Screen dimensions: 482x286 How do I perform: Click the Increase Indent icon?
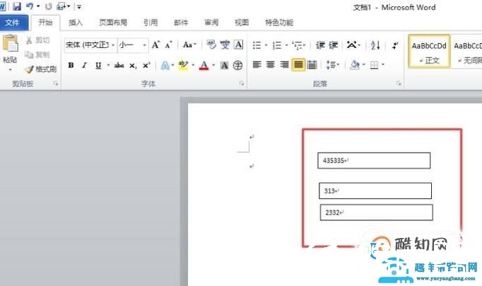click(x=334, y=45)
